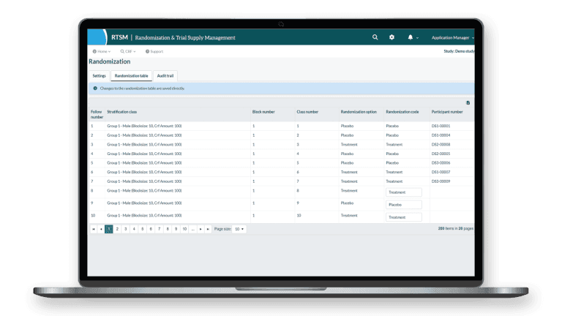562x316 pixels.
Task: Go to previous page arrow
Action: (101, 229)
